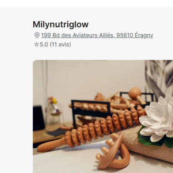Click the white header bar above the page
Image resolution: width=173 pixels, height=173 pixels.
86,3
